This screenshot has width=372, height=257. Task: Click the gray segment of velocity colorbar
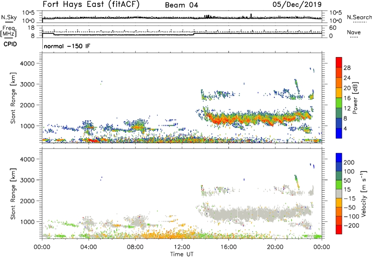click(339, 194)
